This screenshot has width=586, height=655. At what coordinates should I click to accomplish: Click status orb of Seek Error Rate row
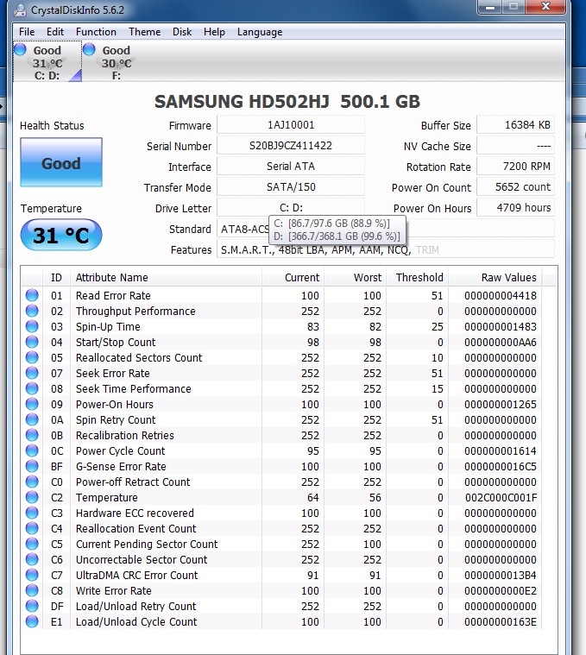32,373
